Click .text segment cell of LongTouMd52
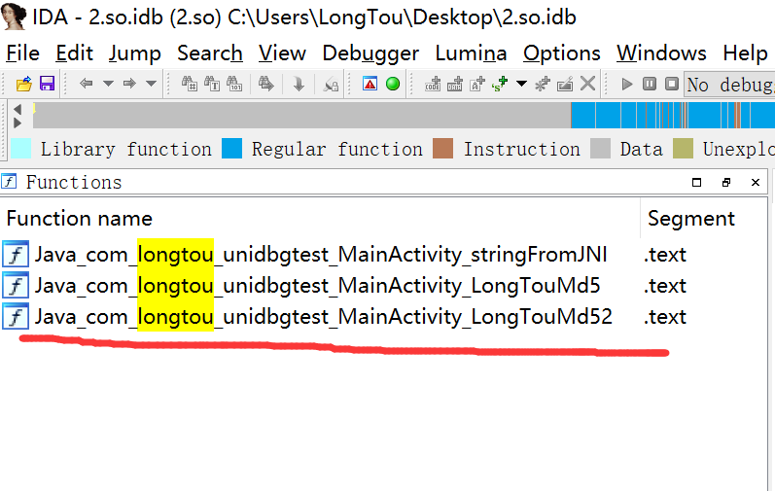Image resolution: width=775 pixels, height=491 pixels. pos(665,317)
